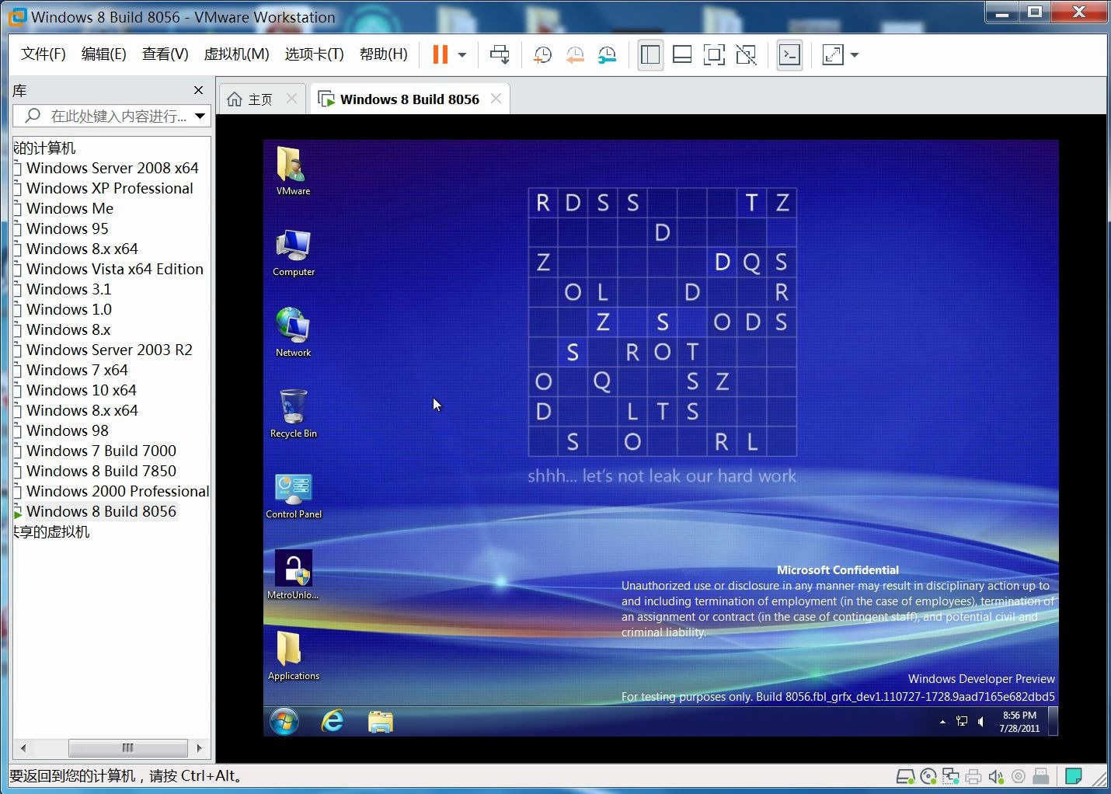Open the library search filter dropdown

200,116
